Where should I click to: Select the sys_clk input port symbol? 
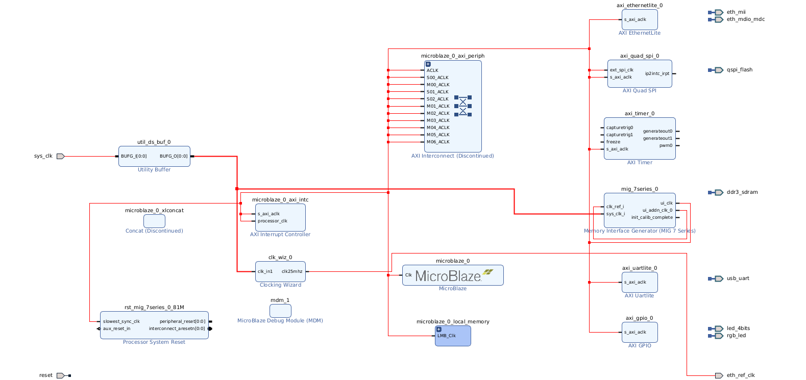coord(60,157)
